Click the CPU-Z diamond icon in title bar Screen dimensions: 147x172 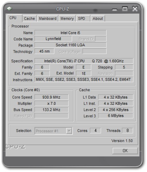(x=9, y=9)
